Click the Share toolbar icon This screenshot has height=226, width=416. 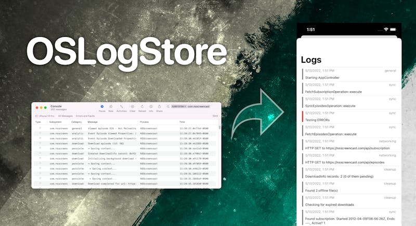pyautogui.click(x=159, y=107)
